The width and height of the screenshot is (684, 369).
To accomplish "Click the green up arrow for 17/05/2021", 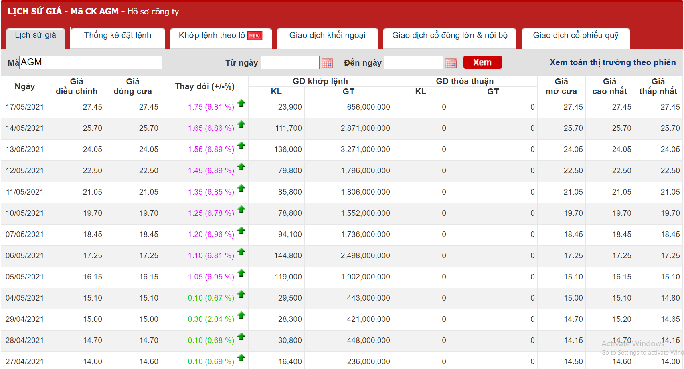I will click(x=241, y=103).
